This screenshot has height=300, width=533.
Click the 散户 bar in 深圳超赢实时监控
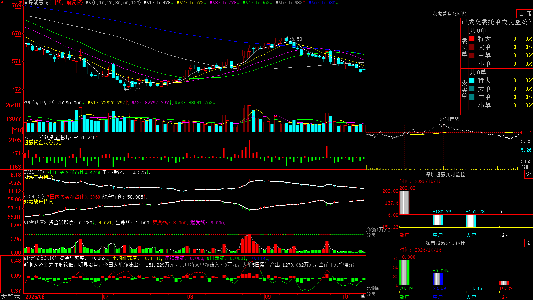click(x=404, y=203)
